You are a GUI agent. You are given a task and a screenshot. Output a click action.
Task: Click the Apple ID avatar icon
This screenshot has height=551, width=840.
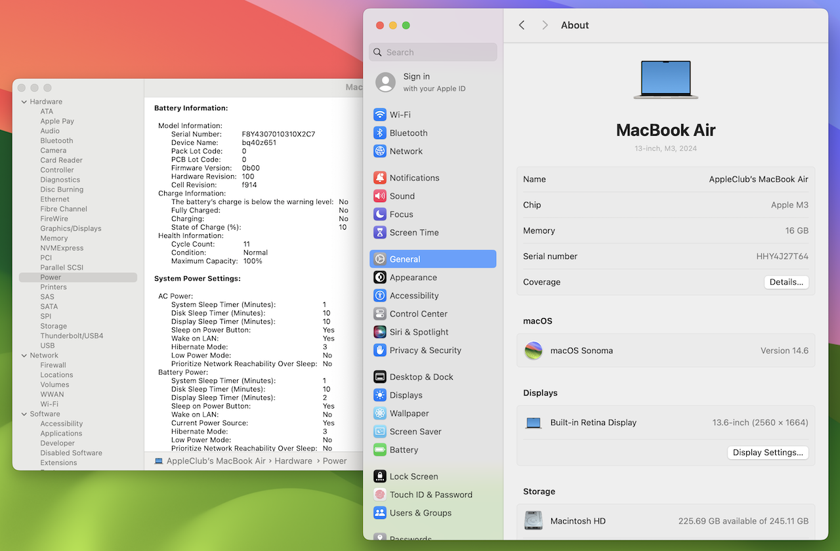(x=386, y=83)
